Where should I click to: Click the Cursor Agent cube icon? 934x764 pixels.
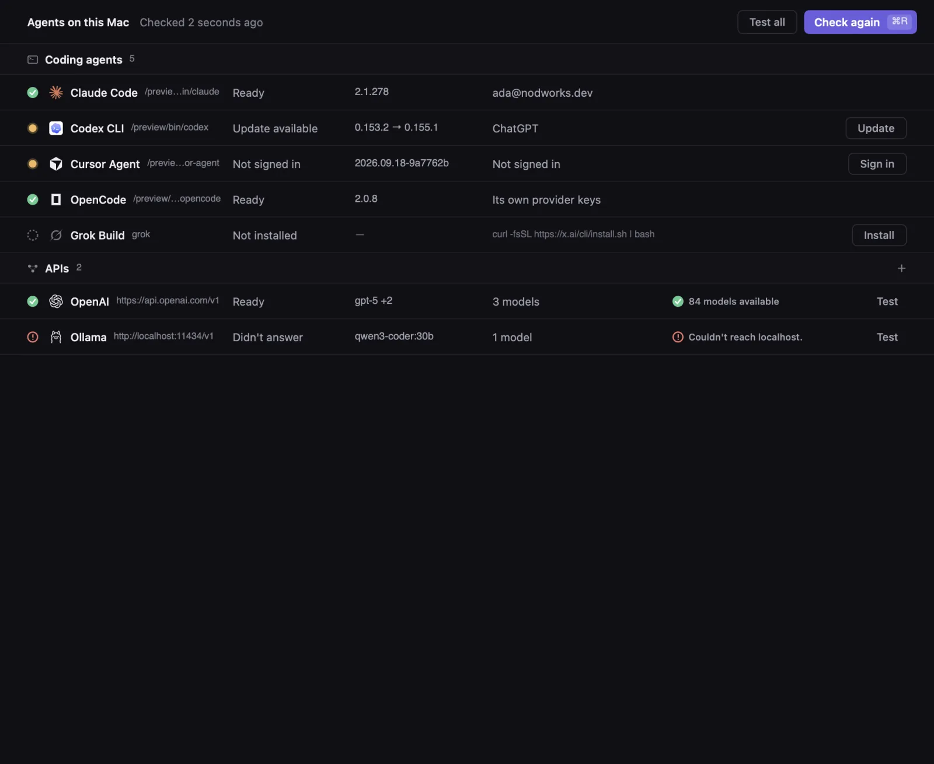(x=56, y=164)
